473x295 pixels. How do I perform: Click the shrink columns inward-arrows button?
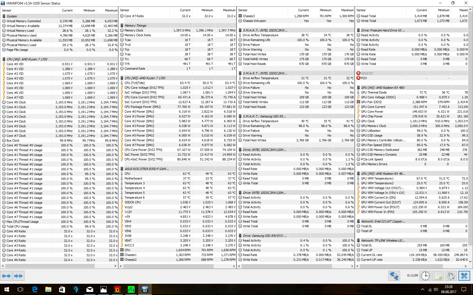18,276
